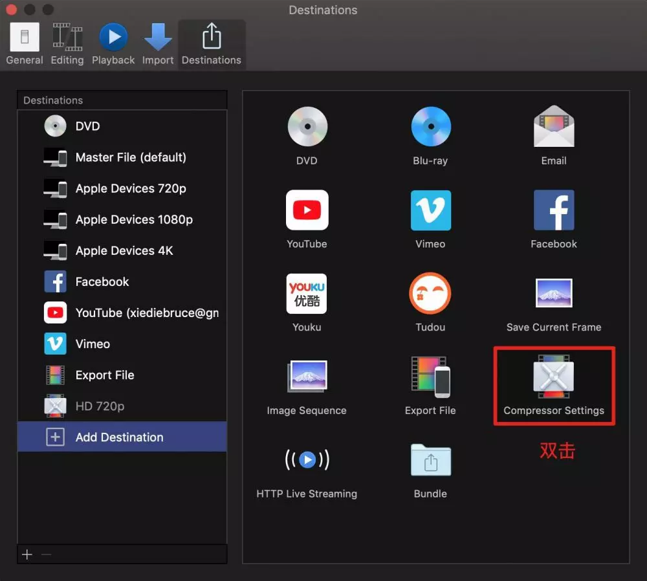Image resolution: width=647 pixels, height=581 pixels.
Task: Open the Playback preferences tab
Action: pyautogui.click(x=113, y=44)
